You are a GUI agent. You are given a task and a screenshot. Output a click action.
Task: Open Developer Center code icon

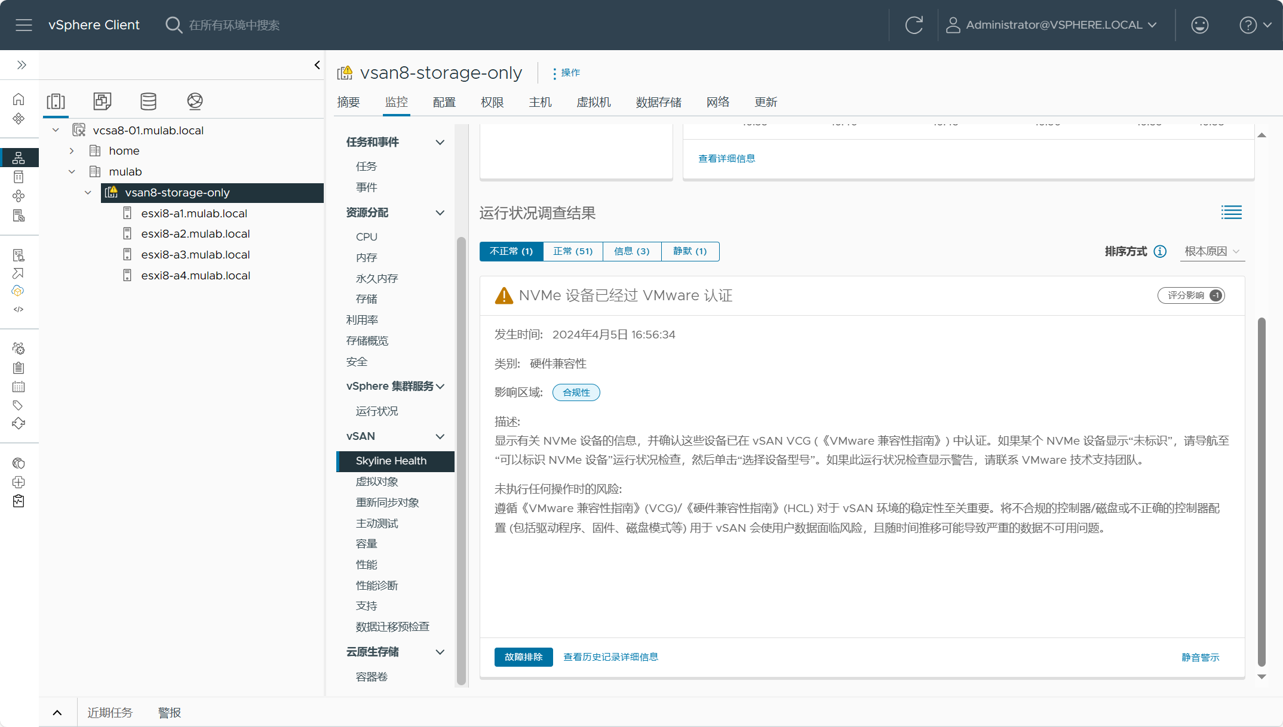[19, 309]
